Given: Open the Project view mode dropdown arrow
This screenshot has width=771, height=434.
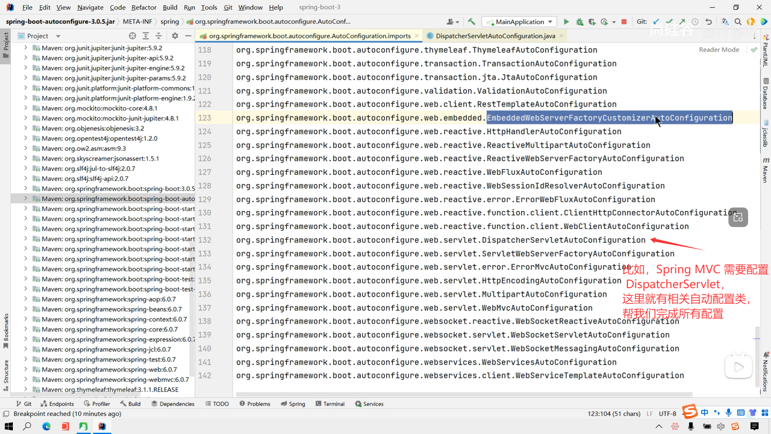Looking at the screenshot, I should (58, 36).
